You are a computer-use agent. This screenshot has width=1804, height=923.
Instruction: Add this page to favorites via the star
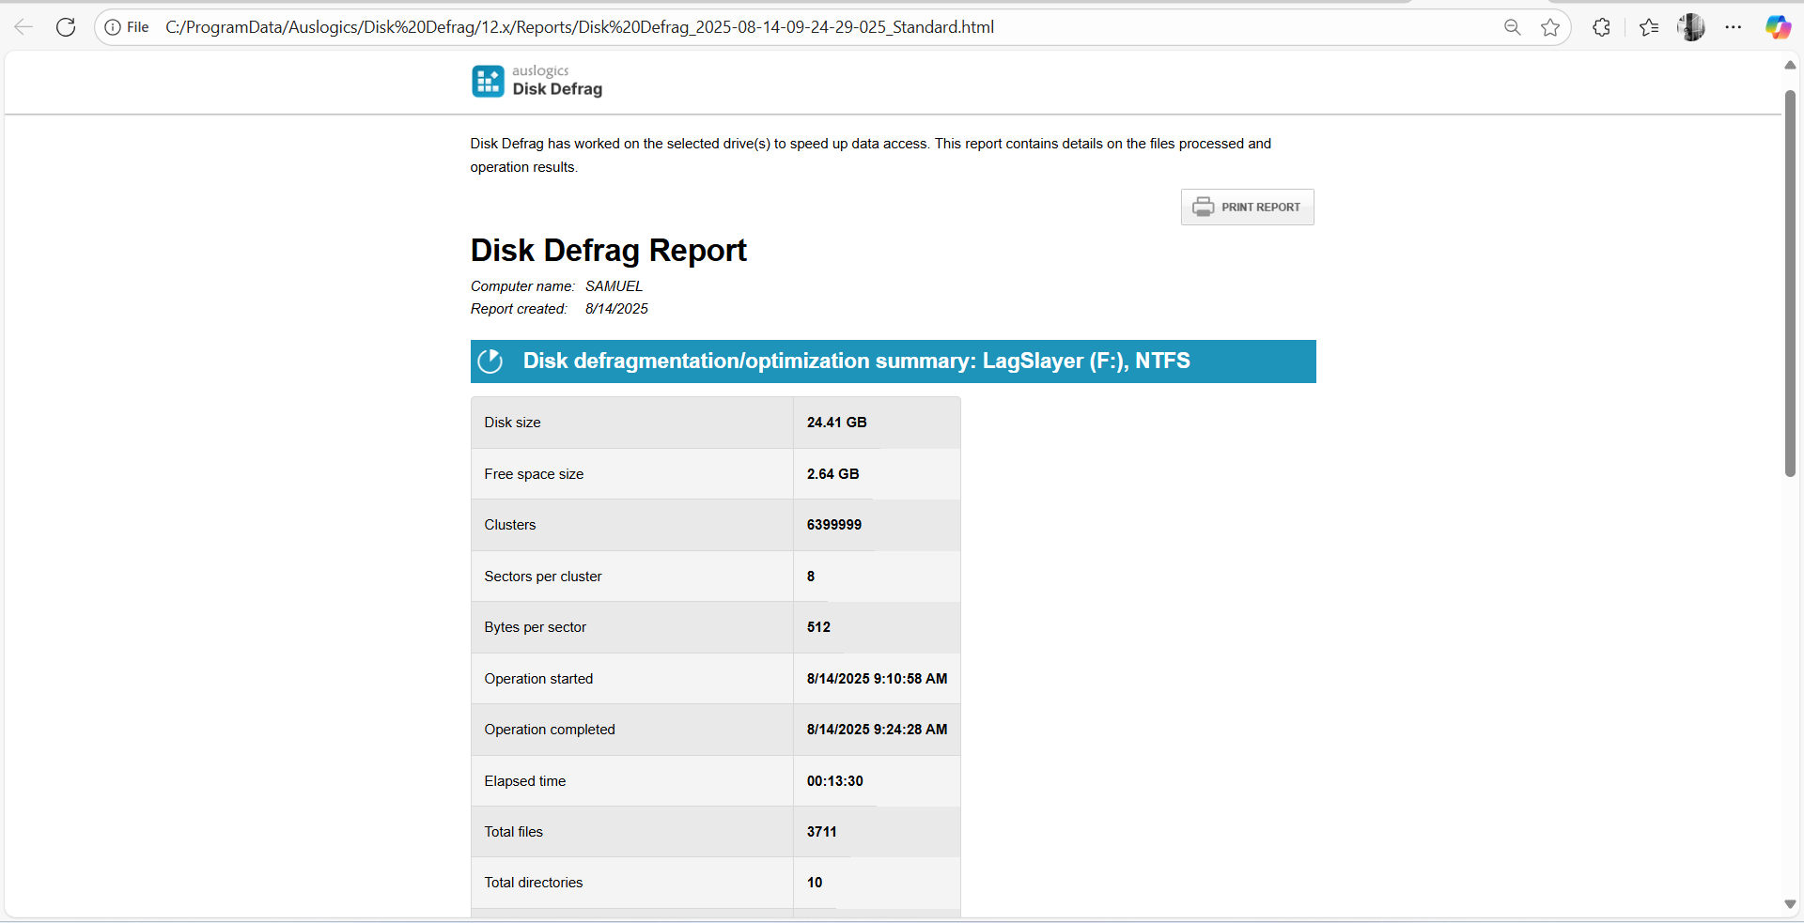(1550, 26)
